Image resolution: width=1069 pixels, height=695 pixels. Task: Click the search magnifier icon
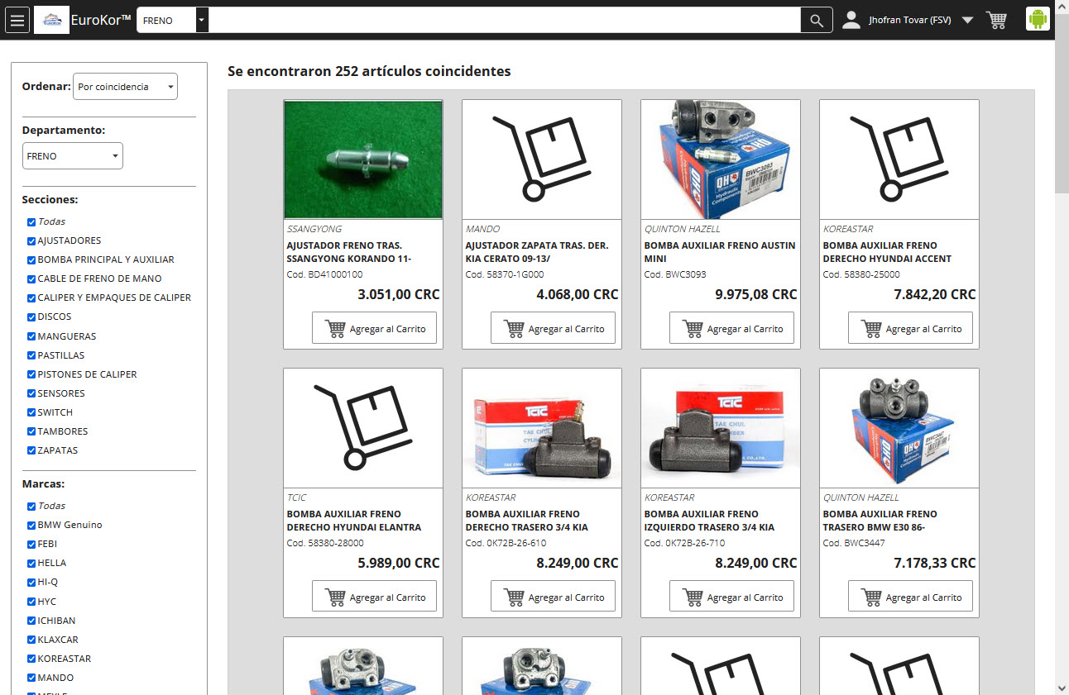[x=816, y=21]
